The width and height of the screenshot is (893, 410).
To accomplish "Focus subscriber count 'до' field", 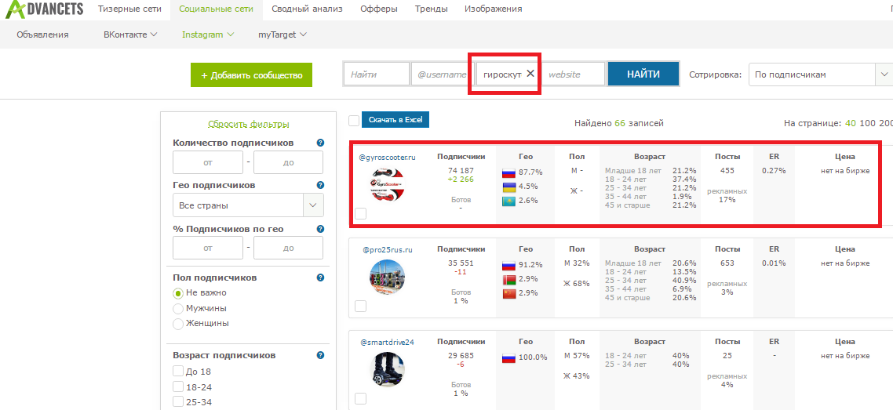I will click(288, 162).
